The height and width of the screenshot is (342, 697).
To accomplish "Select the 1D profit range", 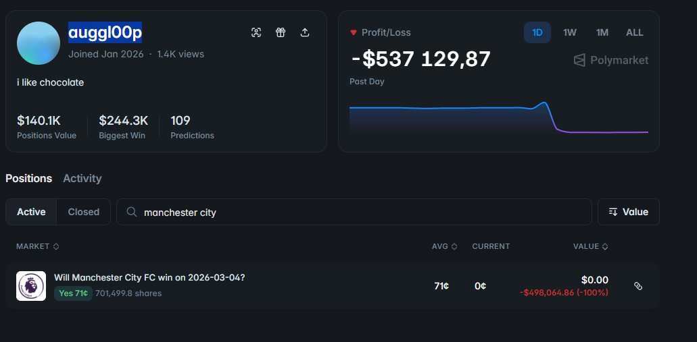I will 537,32.
